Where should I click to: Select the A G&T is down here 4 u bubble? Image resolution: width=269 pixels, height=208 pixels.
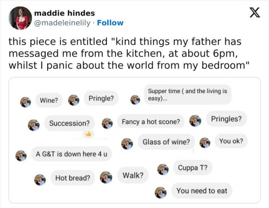point(71,154)
